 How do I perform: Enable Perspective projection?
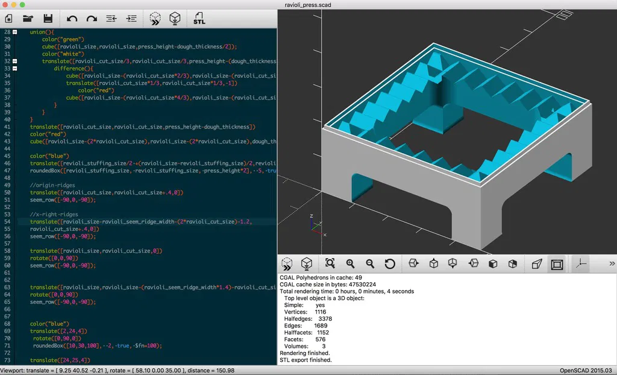point(537,263)
